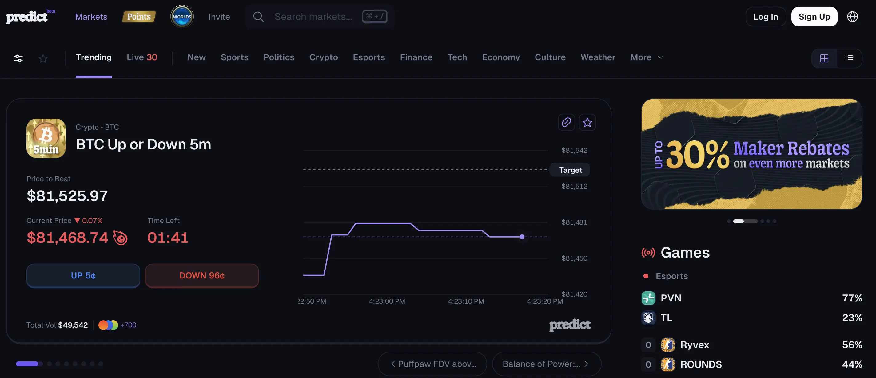876x378 pixels.
Task: Open the predict beta logo home link
Action: click(31, 16)
